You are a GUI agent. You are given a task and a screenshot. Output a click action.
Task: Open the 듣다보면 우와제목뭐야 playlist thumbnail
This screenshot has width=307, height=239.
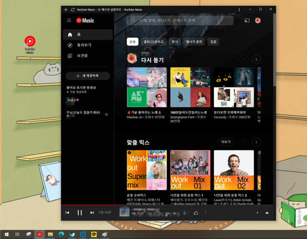[x=234, y=87]
